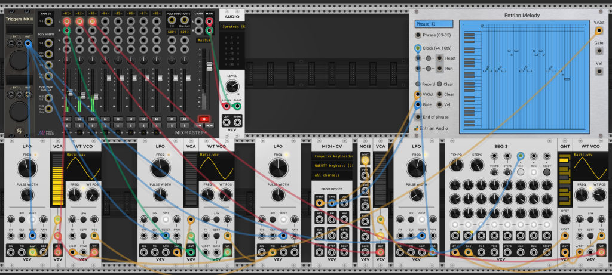Click the leftmost VCA level slider
612x275 pixels.
pyautogui.click(x=57, y=180)
